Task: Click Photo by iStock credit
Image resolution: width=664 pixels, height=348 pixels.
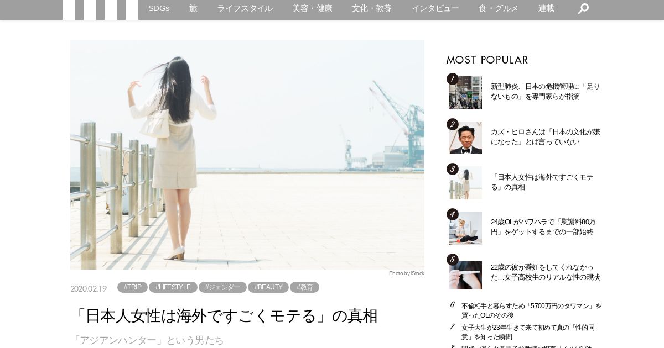Action: point(407,273)
